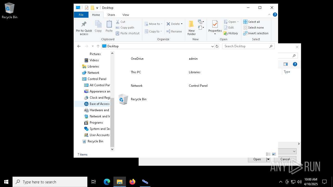
Task: Click the Help icon in background dialog
Action: pos(295,64)
